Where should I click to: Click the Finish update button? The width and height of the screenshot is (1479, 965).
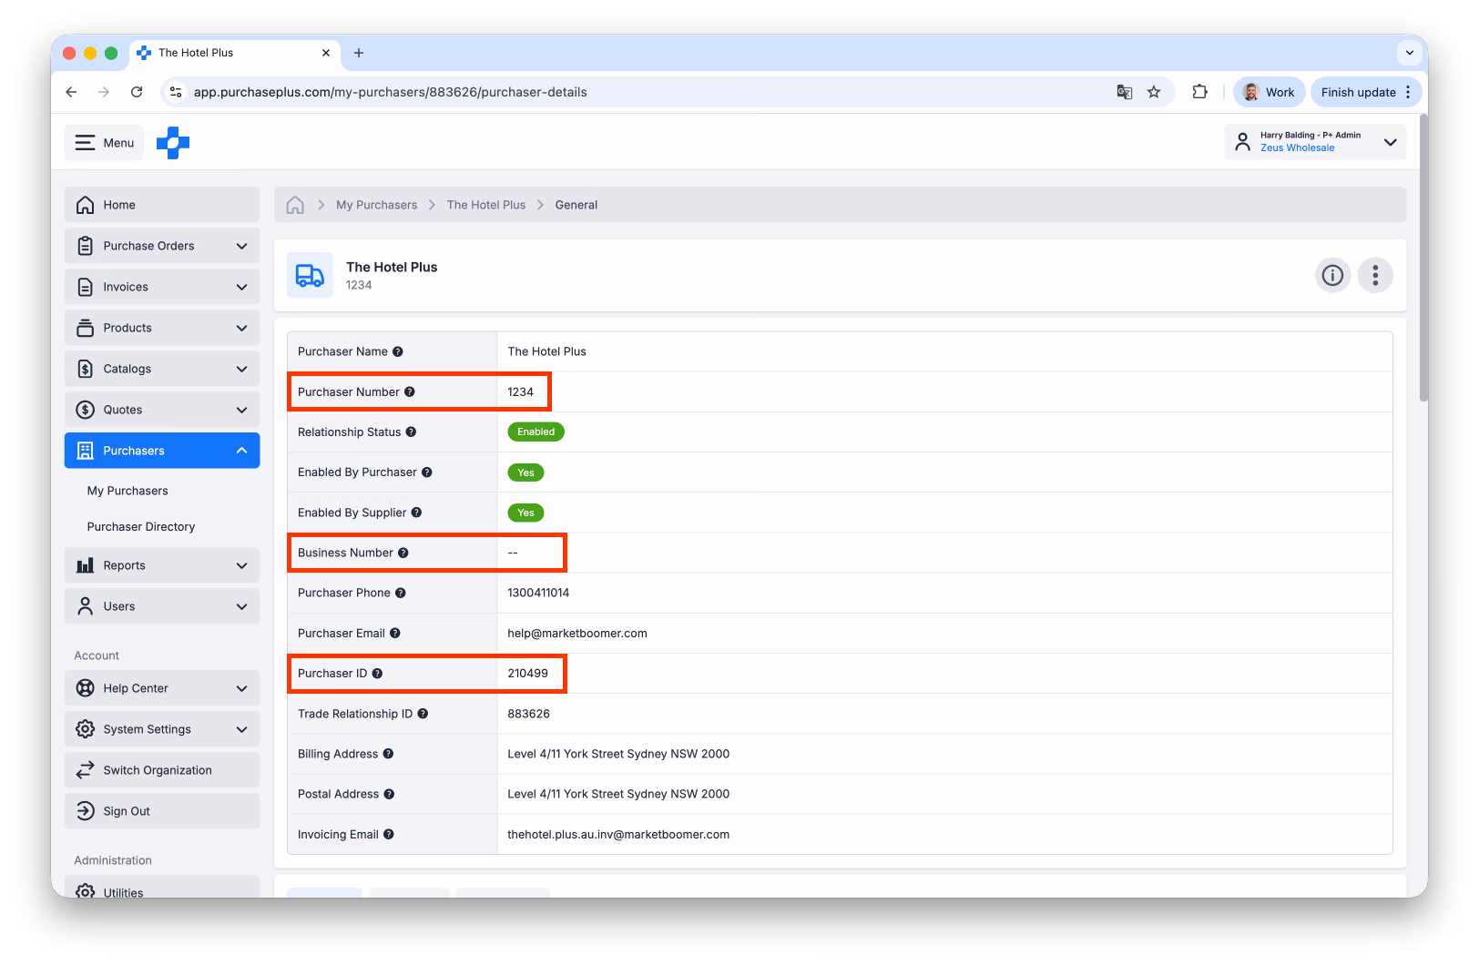(1366, 92)
